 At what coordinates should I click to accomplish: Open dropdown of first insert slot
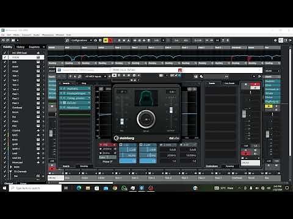89,89
